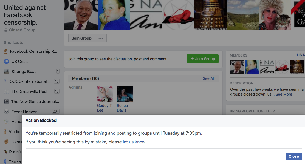Viewport: 305px width, 164px height.
Task: Select the Hand entry under Shortcuts
Action: [x=7, y=121]
